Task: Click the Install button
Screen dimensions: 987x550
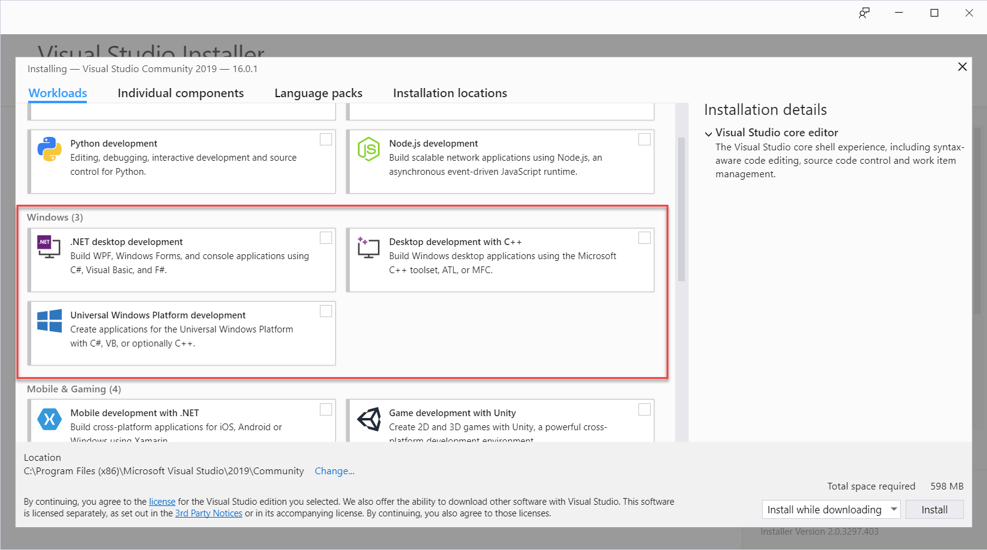Action: [934, 510]
